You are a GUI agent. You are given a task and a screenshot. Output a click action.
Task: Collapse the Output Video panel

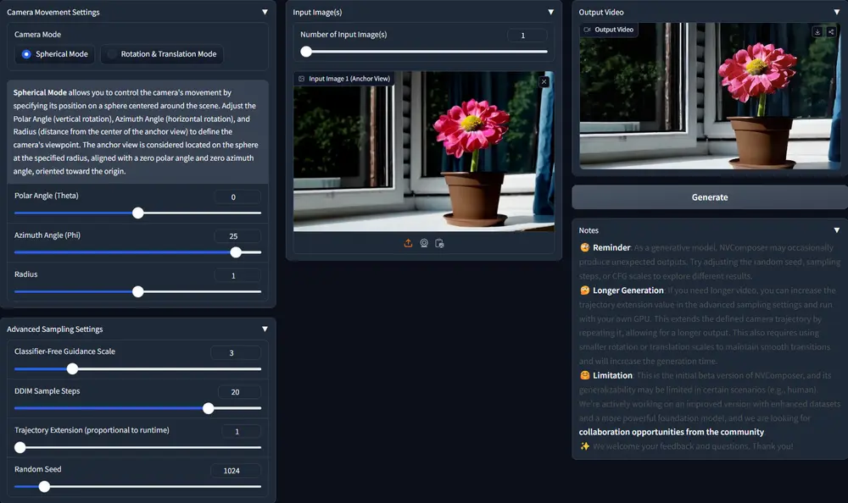point(837,12)
